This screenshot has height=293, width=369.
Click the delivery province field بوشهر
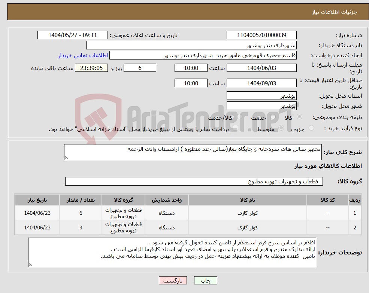(x=261, y=96)
